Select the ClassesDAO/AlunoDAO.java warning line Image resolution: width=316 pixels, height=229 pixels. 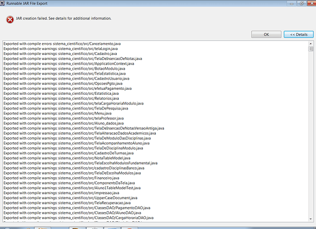click(72, 213)
